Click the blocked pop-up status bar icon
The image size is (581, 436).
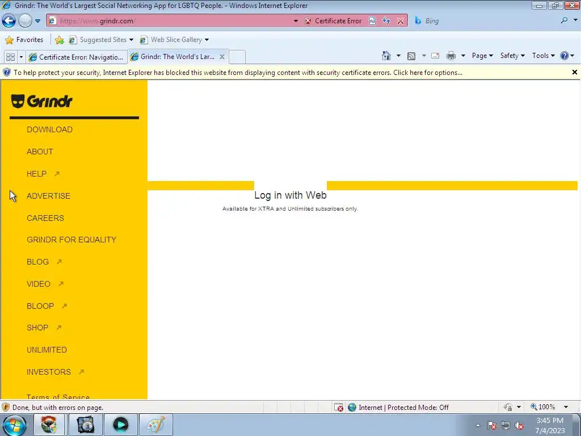coord(339,408)
